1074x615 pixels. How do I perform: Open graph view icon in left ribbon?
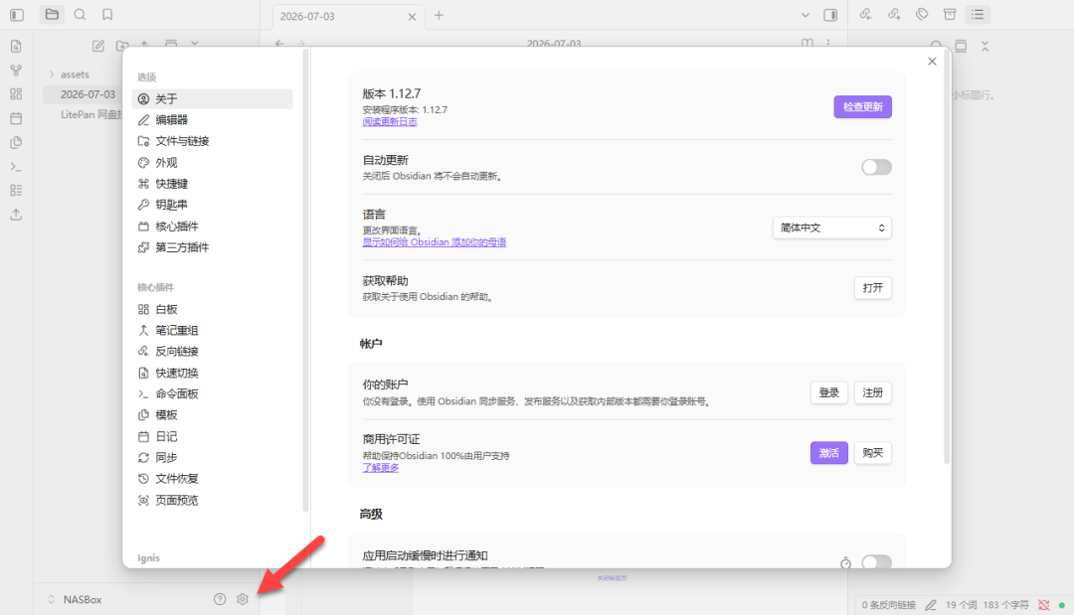17,70
